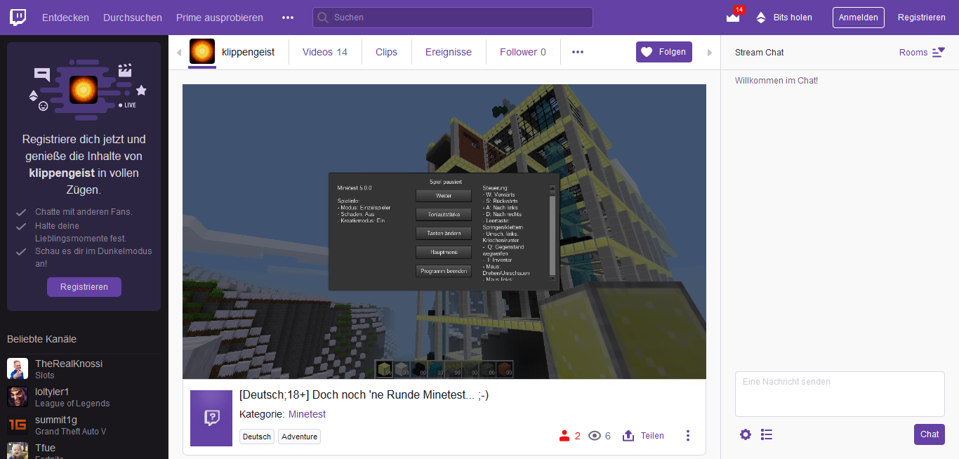Click the total views eye icon

click(x=595, y=436)
